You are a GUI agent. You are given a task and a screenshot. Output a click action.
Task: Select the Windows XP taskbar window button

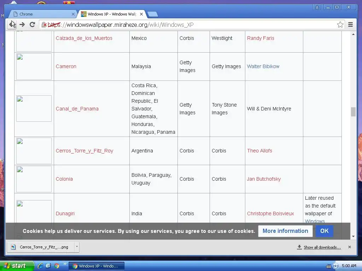tap(97, 266)
